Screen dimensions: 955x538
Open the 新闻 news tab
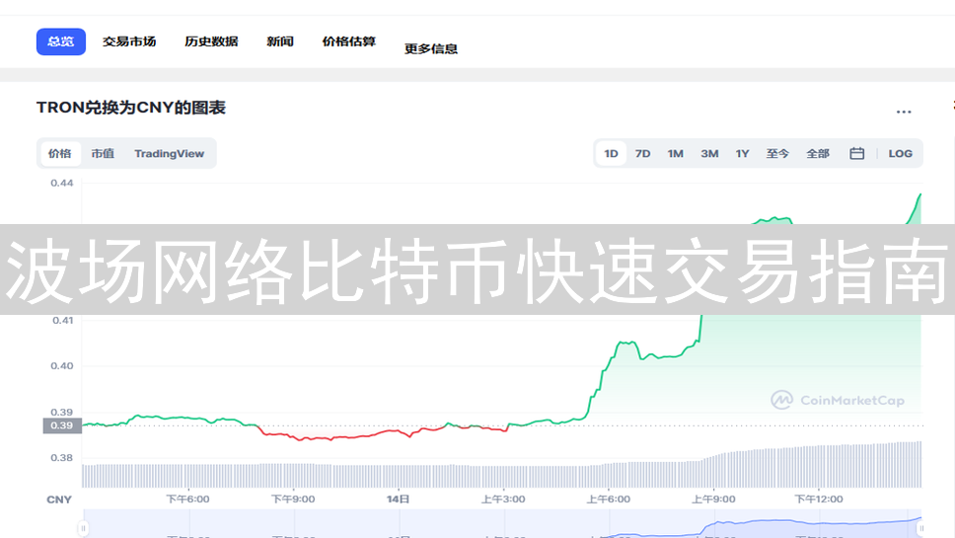(x=280, y=41)
